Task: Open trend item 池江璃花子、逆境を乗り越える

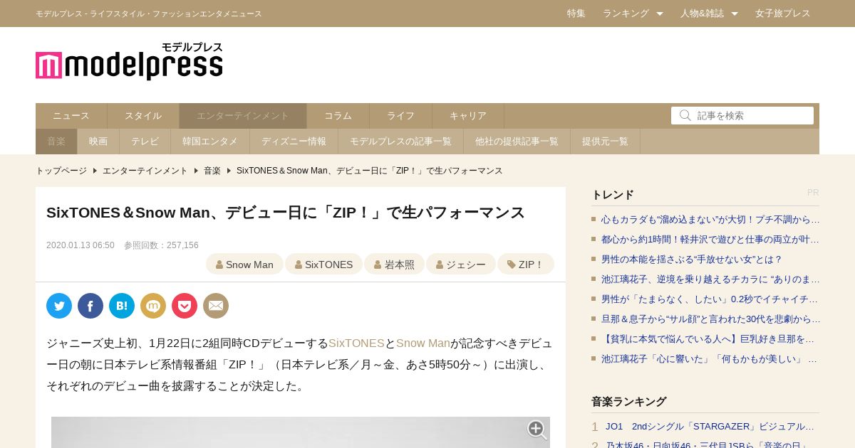Action: (x=710, y=279)
